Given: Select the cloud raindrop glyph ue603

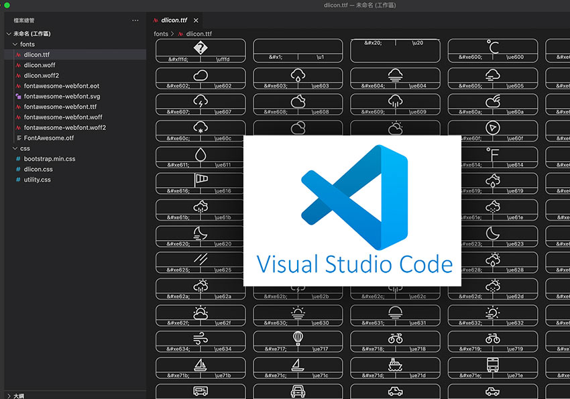Looking at the screenshot, I should tap(298, 74).
